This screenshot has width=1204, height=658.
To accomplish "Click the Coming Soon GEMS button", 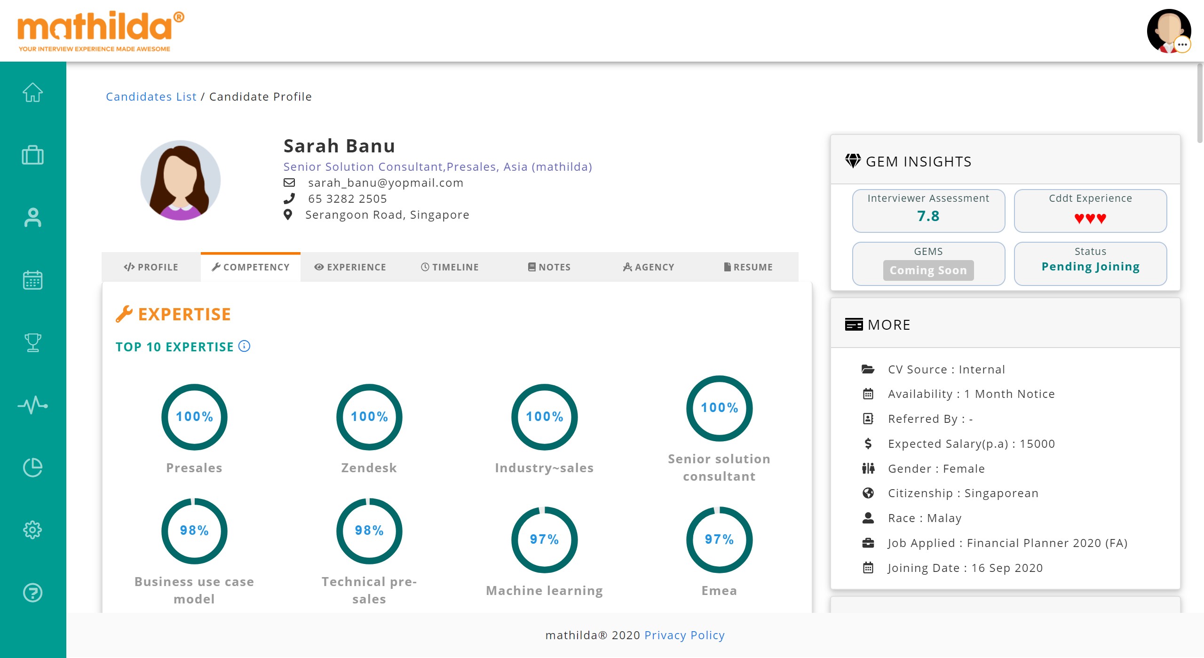I will click(x=928, y=270).
